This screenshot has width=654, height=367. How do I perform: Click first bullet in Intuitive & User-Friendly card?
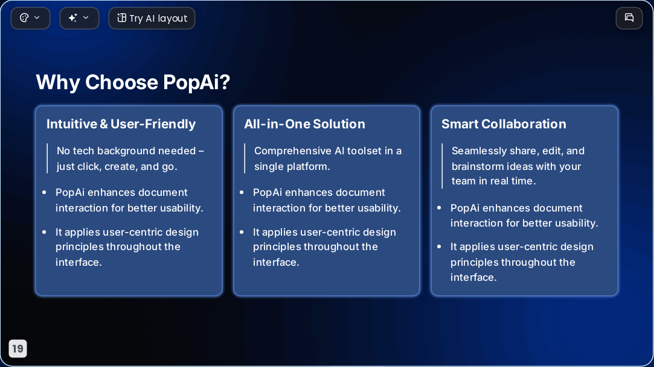[x=129, y=200]
